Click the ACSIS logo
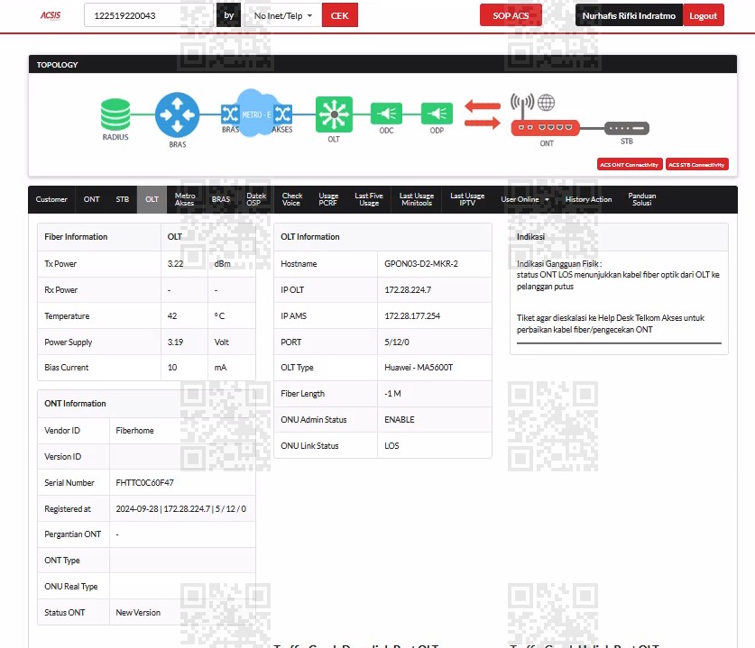 [51, 15]
